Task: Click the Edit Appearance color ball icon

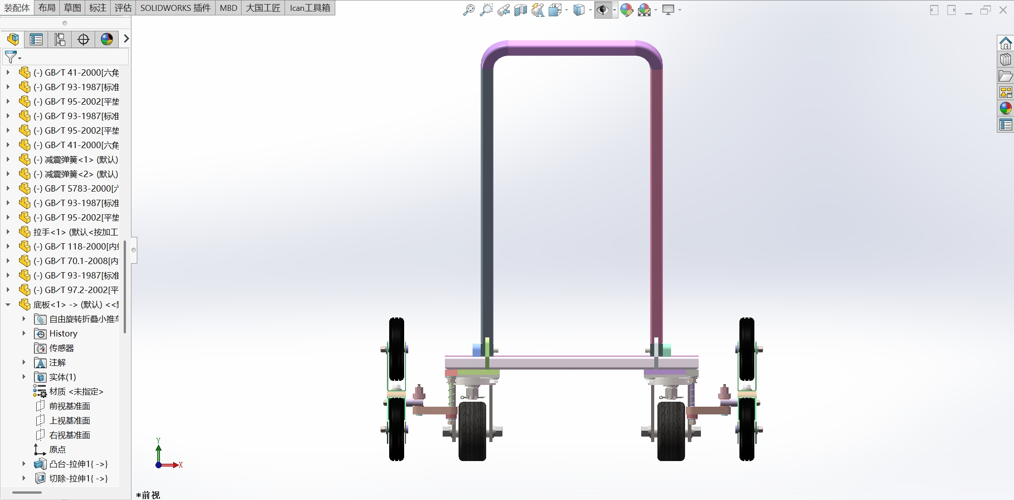Action: click(x=627, y=10)
